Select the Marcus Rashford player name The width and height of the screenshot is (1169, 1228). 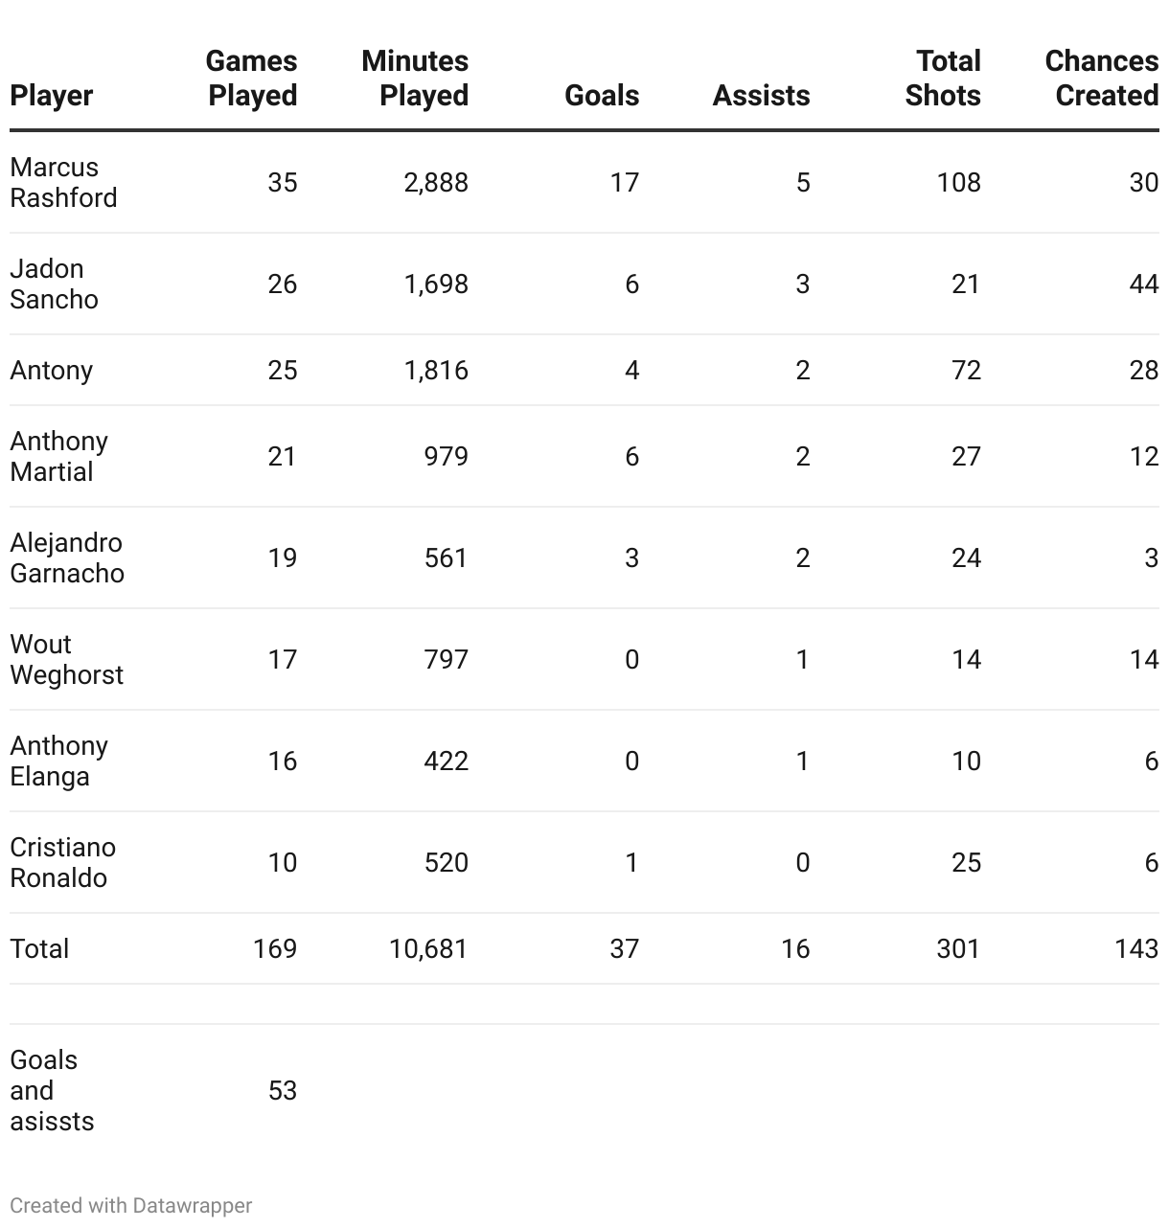pos(63,182)
